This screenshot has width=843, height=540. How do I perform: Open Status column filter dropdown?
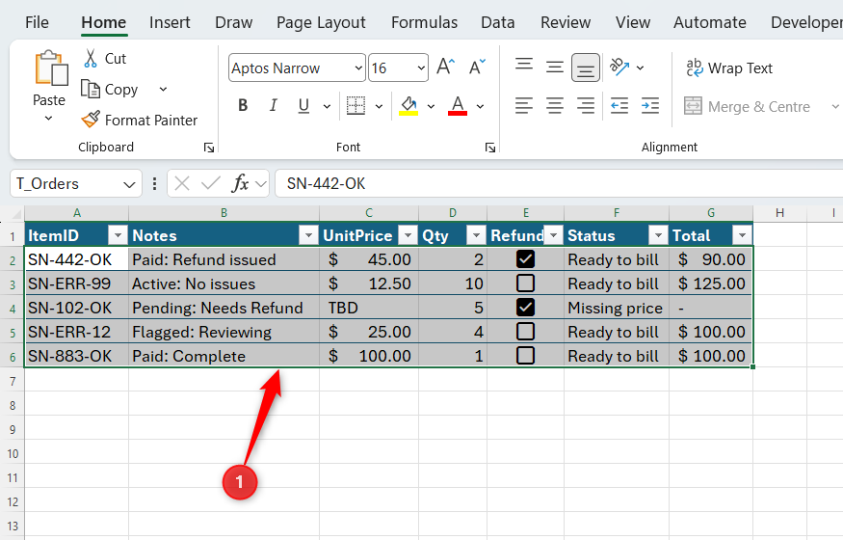(658, 235)
